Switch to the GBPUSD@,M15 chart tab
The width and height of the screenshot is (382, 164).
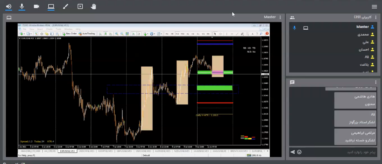click(x=124, y=151)
